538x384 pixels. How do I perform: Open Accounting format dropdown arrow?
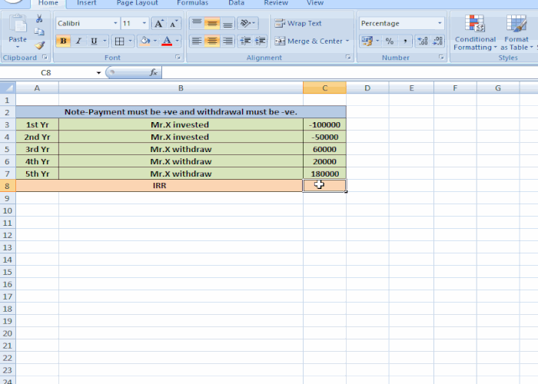point(377,41)
